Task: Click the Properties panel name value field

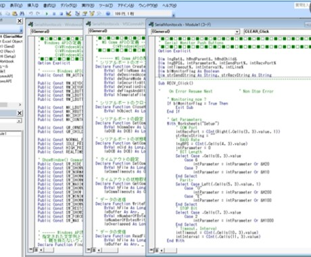Action: click(x=11, y=134)
